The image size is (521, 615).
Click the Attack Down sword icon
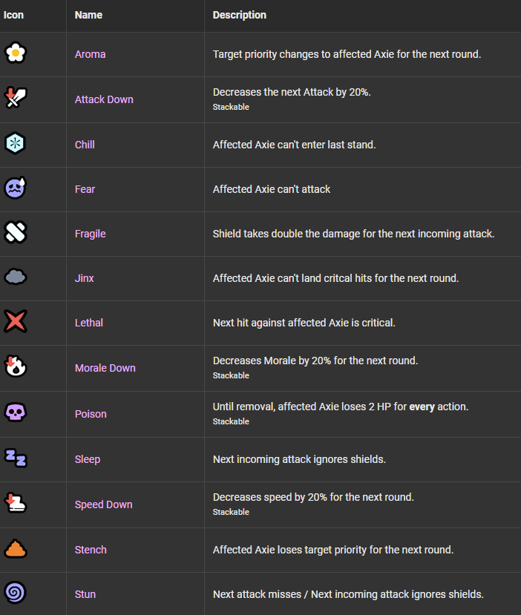pyautogui.click(x=16, y=98)
